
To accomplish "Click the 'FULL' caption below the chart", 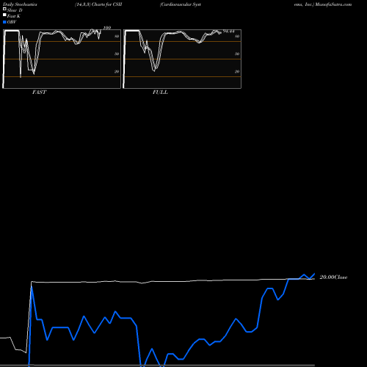I will click(x=160, y=92).
